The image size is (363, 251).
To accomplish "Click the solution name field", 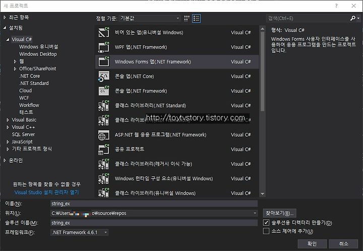I will (x=154, y=223).
